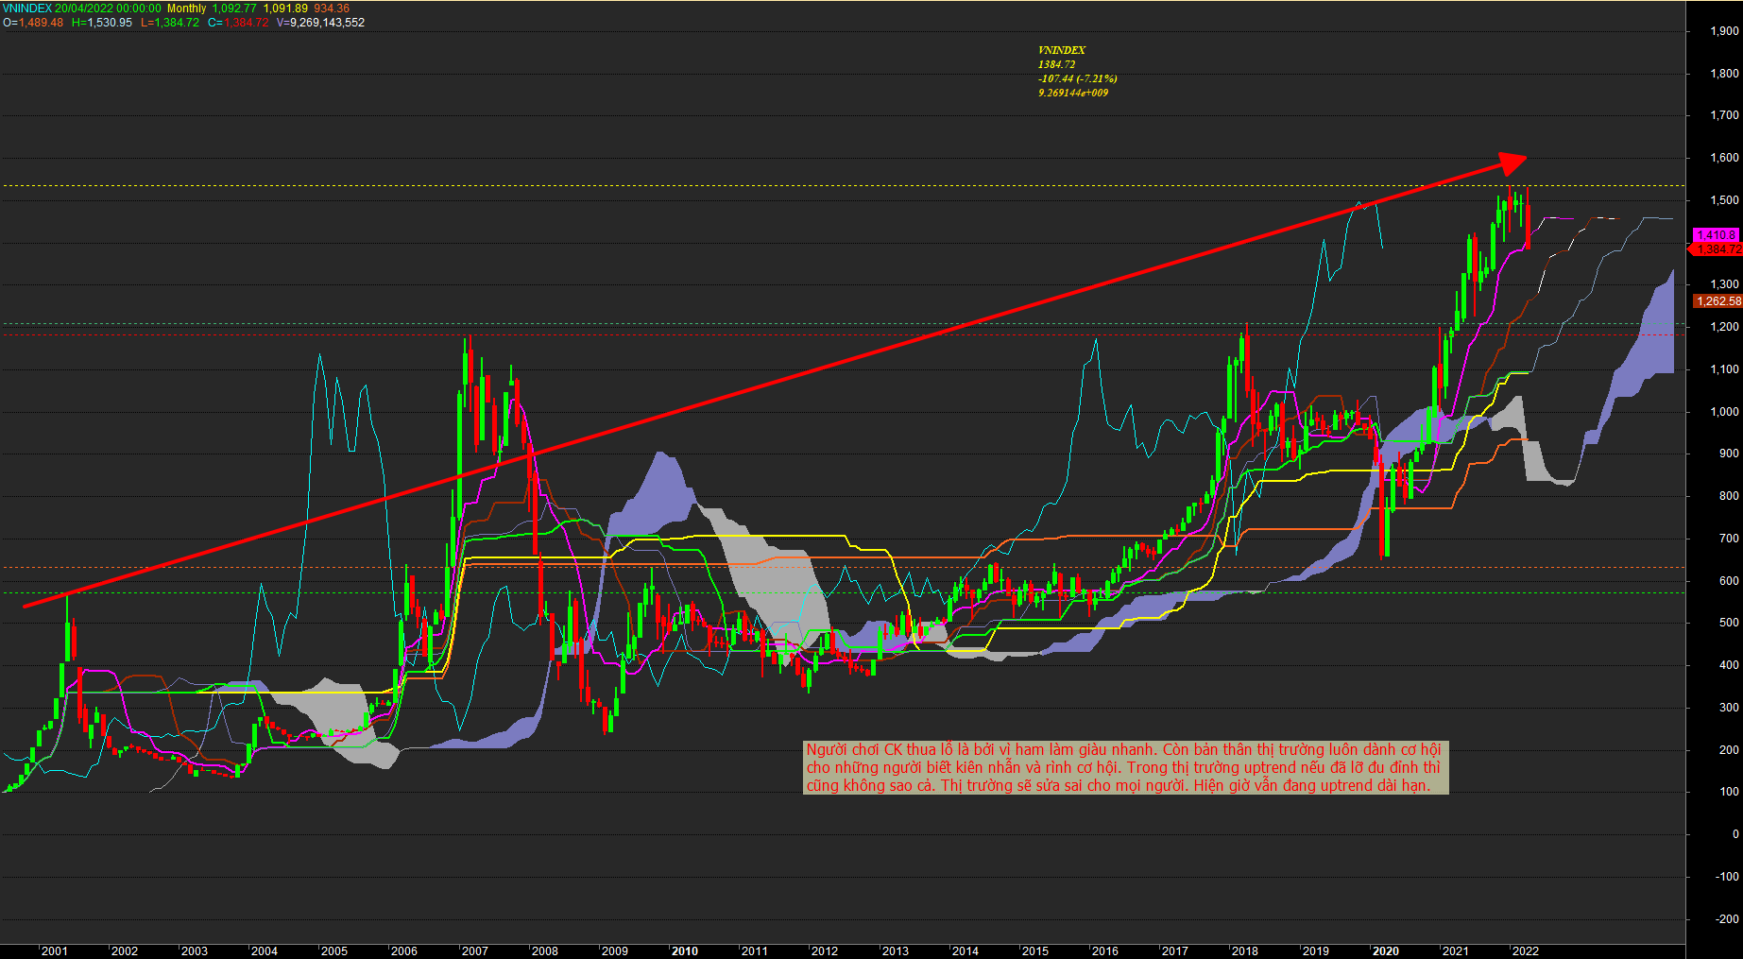Viewport: 1743px width, 959px height.
Task: Click the high price H=1,530.95
Action: tap(102, 23)
